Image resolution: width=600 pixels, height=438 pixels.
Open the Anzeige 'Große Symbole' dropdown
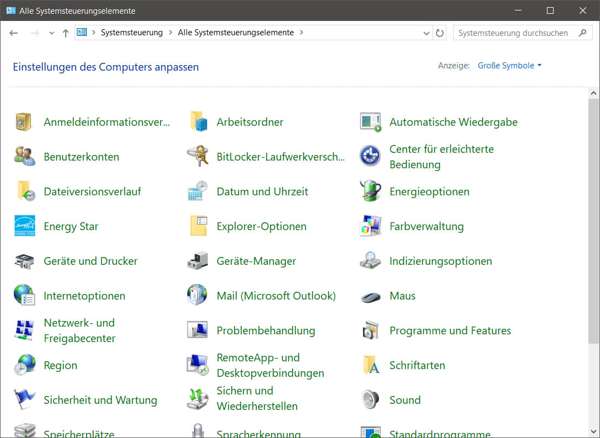tap(509, 66)
